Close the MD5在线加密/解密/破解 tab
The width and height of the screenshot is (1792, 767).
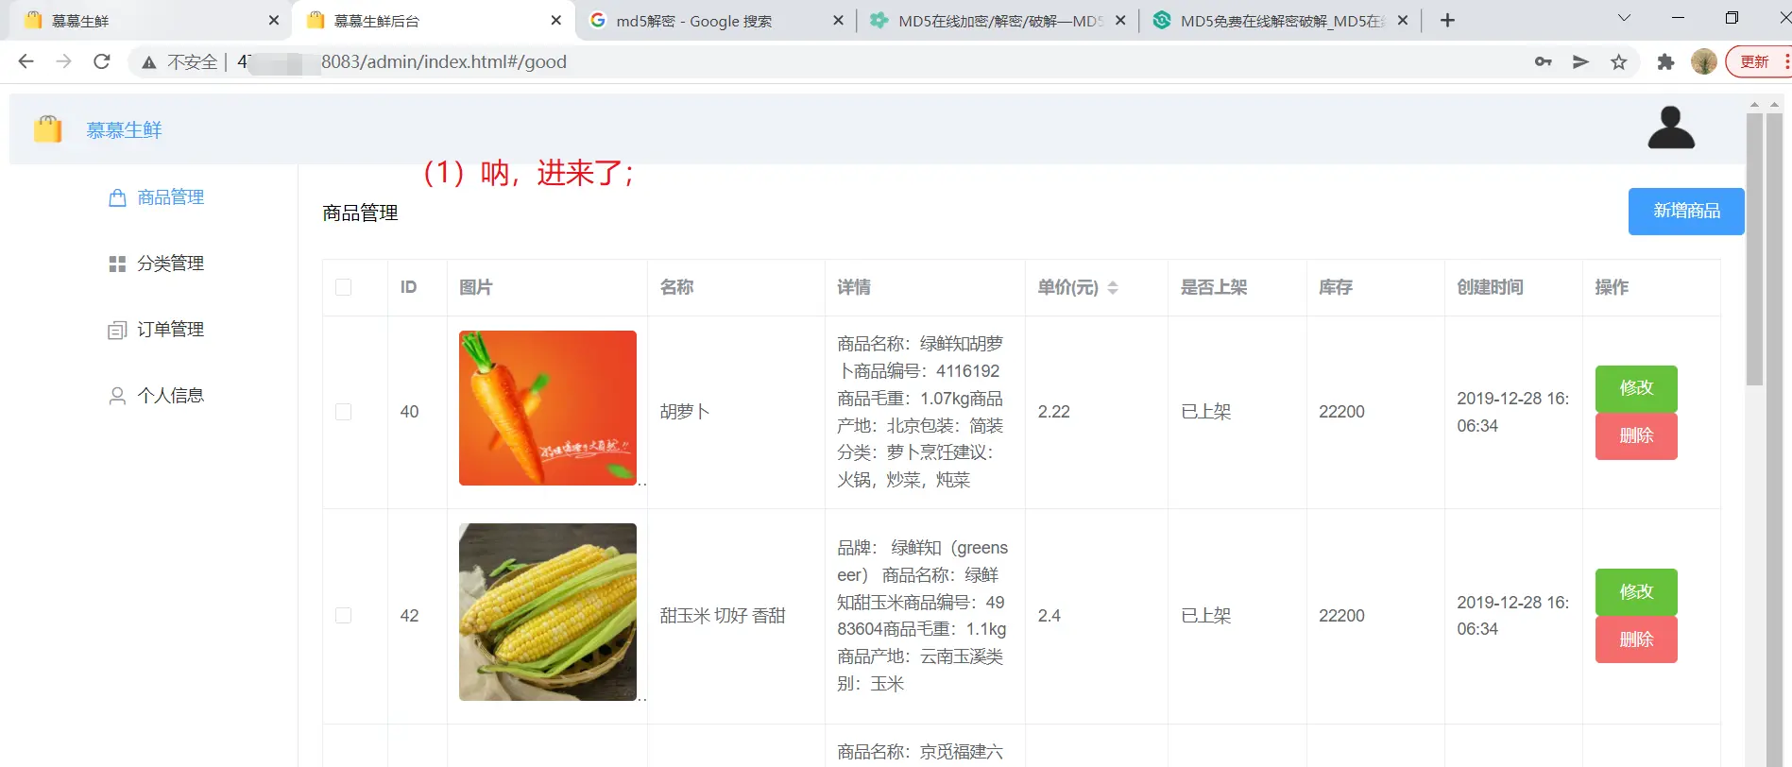click(1120, 20)
